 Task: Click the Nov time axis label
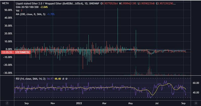(53, 103)
